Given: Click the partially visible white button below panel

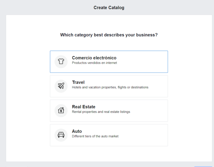Looking at the screenshot, I should (17, 167).
